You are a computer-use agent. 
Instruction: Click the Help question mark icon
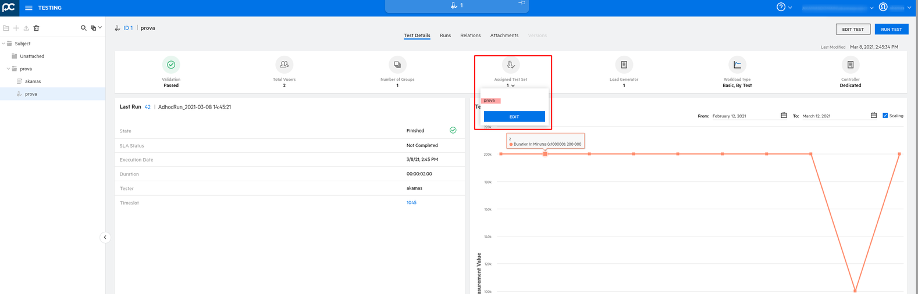781,7
